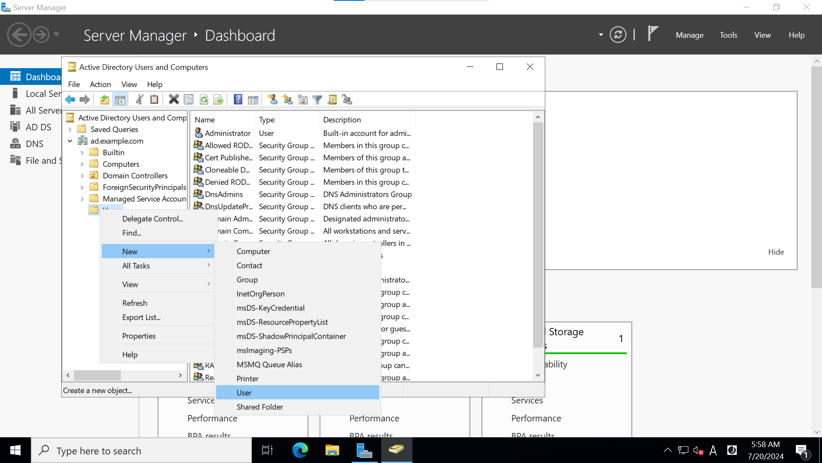Image resolution: width=822 pixels, height=463 pixels.
Task: Select the Create New User toolbar icon
Action: [272, 99]
